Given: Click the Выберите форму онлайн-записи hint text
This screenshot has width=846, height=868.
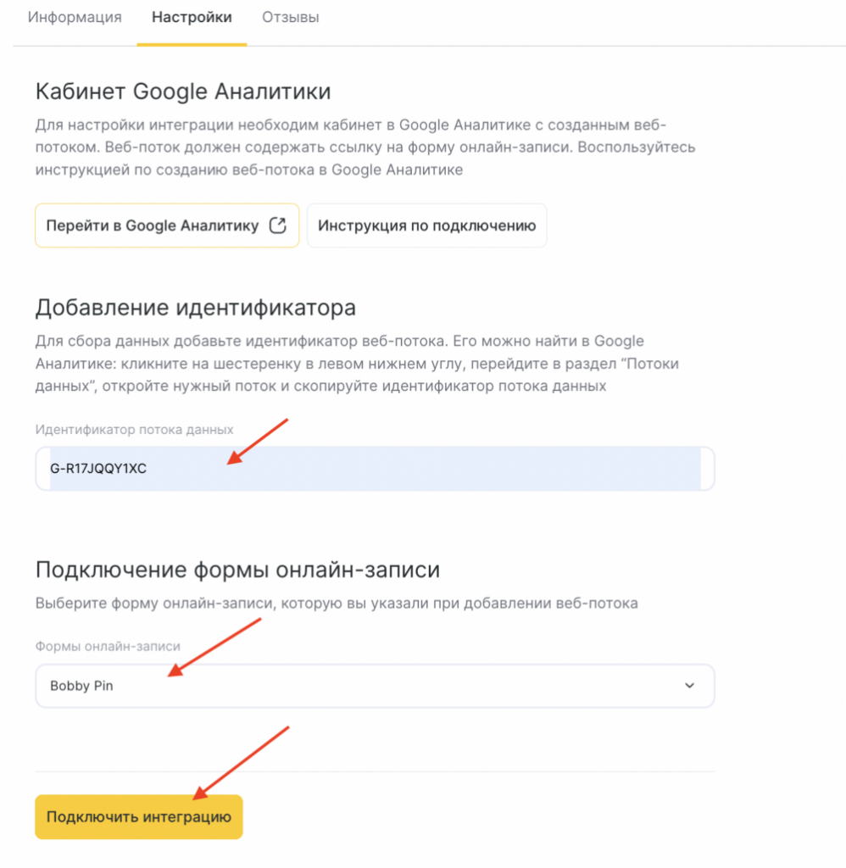Looking at the screenshot, I should tap(336, 604).
